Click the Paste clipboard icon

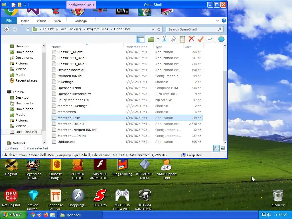(x=182, y=39)
